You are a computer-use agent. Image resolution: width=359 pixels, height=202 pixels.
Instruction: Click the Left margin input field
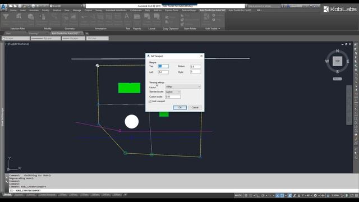pyautogui.click(x=163, y=72)
